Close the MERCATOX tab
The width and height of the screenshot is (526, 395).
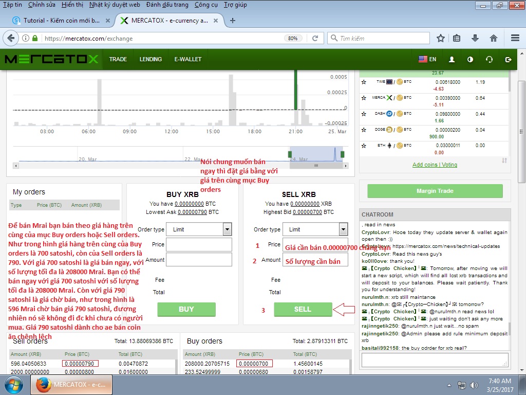(216, 21)
